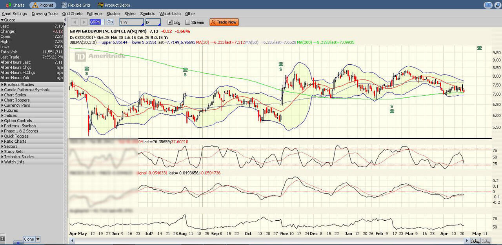Click the Prophet pyramid icon

click(x=35, y=5)
